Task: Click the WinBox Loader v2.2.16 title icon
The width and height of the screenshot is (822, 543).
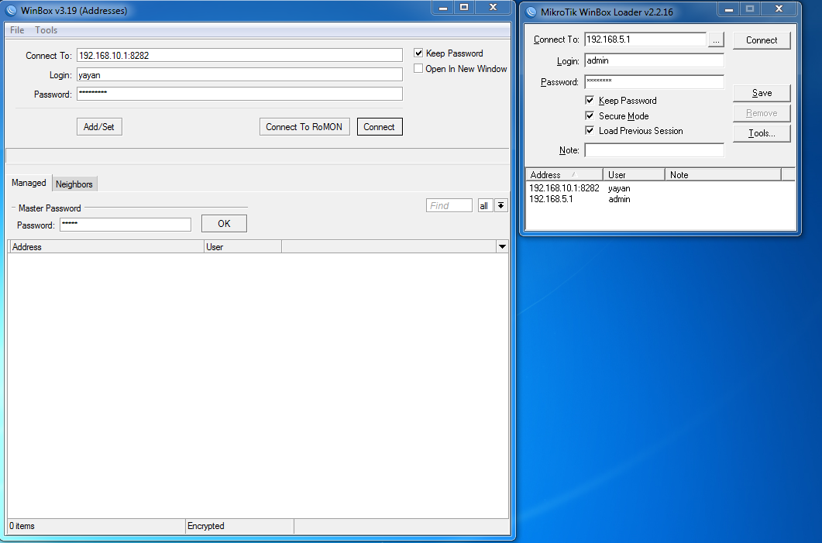Action: click(x=531, y=12)
